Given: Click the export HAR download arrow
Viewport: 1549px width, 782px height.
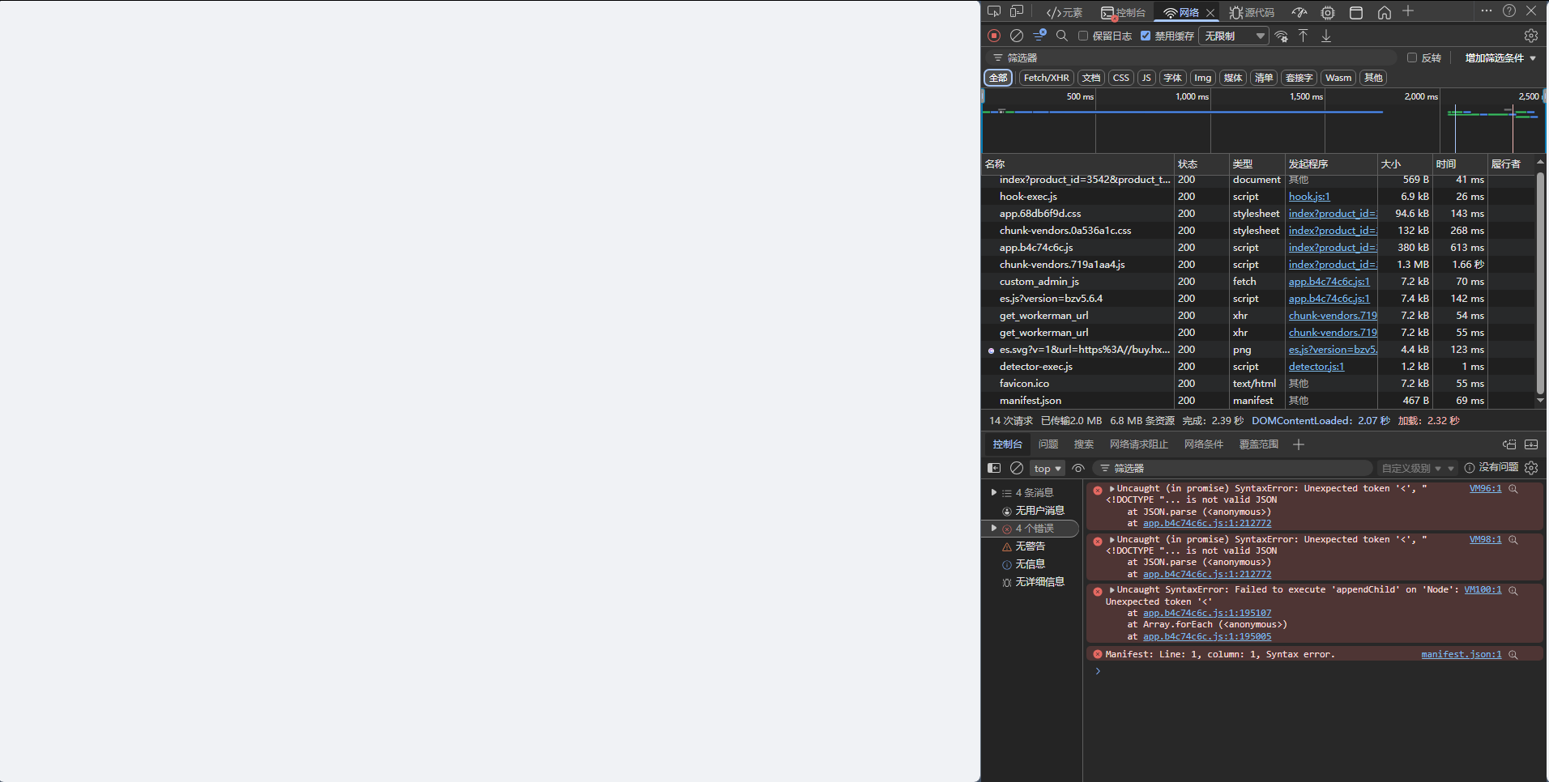Looking at the screenshot, I should (1326, 36).
